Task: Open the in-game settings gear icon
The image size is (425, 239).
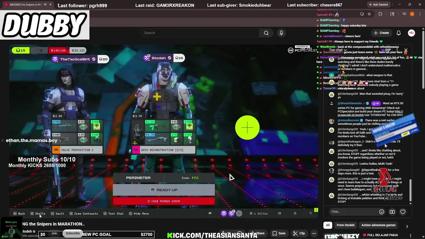Action: coord(295,213)
